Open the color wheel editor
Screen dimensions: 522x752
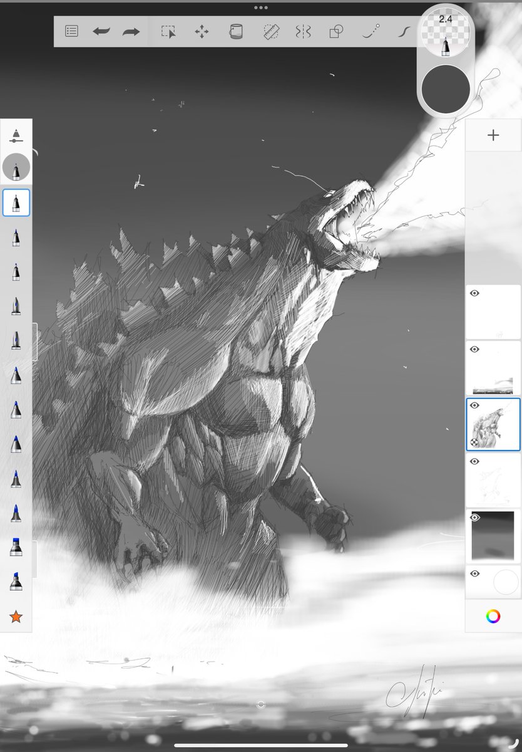[493, 616]
